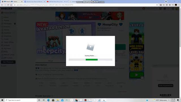Image resolution: width=181 pixels, height=102 pixels.
Task: Open Create in the Roblox nav
Action: 53,8
